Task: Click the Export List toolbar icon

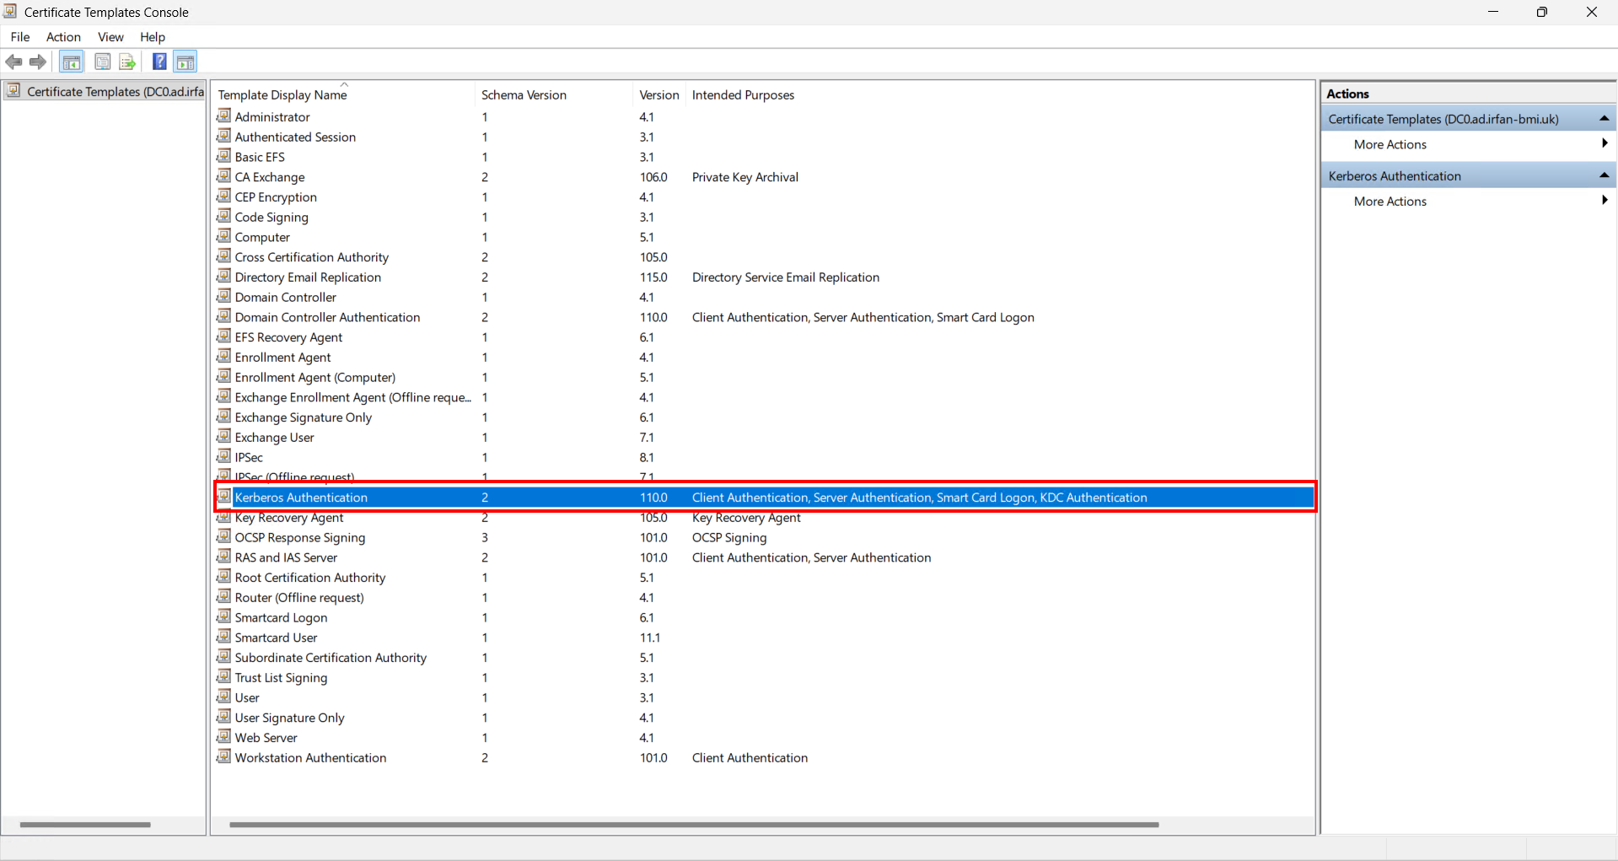Action: point(127,62)
